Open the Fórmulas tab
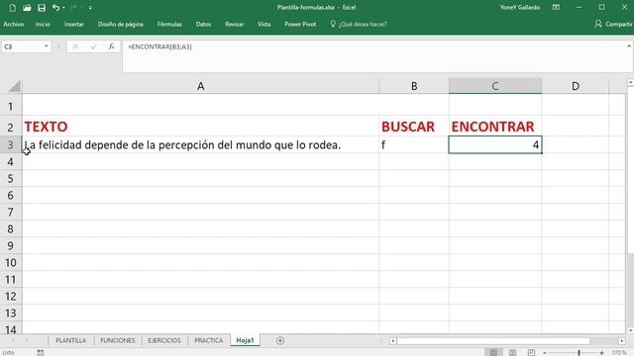 click(x=169, y=24)
